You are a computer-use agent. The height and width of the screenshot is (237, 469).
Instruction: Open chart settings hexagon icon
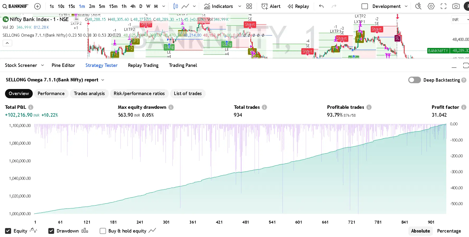[x=431, y=6]
